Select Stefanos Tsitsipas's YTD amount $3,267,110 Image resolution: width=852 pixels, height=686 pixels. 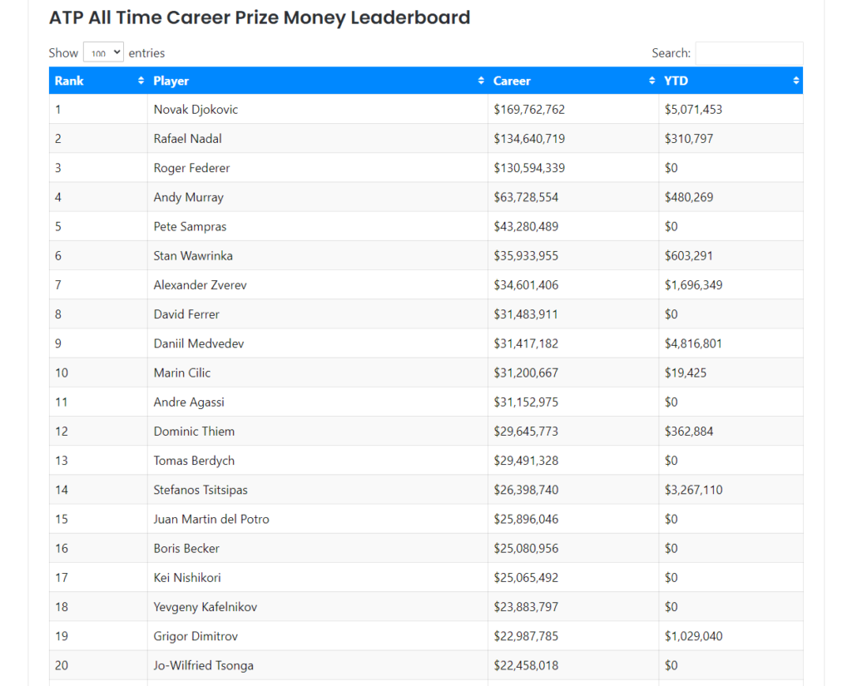click(693, 490)
